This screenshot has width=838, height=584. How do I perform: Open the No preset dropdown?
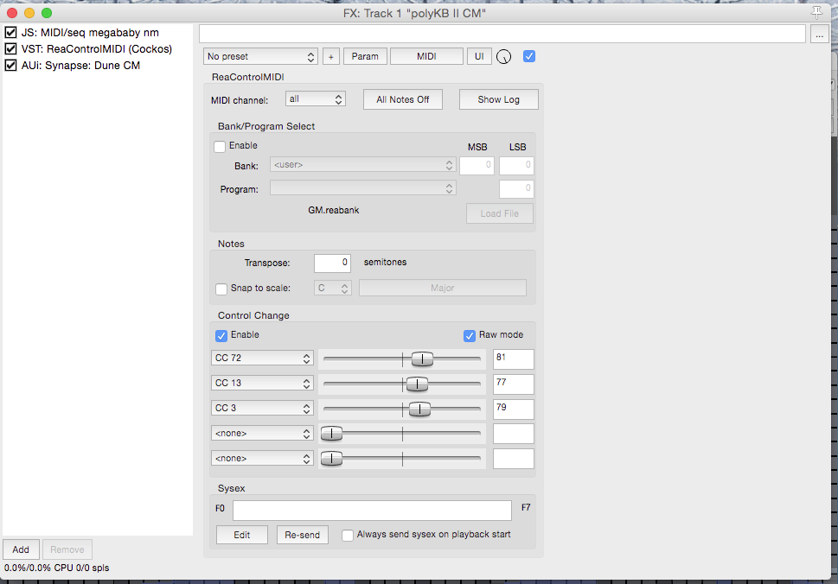click(260, 56)
